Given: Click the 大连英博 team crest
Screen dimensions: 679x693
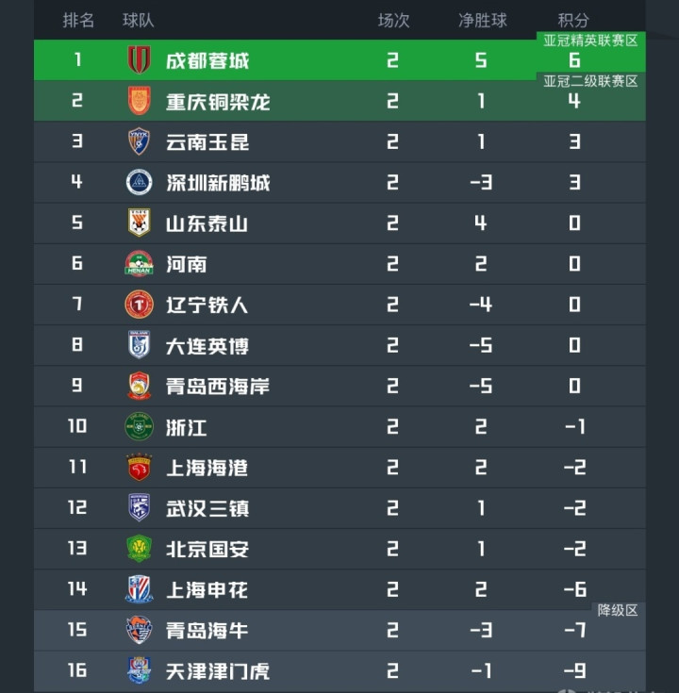Looking at the screenshot, I should pos(139,345).
